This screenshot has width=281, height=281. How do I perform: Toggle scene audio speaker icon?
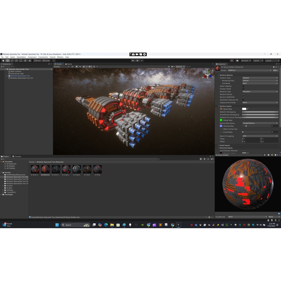[80, 67]
